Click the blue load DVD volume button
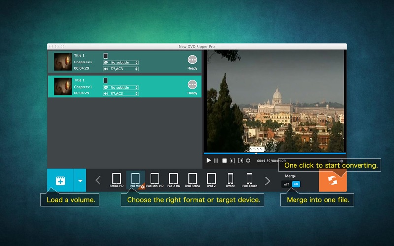The width and height of the screenshot is (394, 246). pyautogui.click(x=60, y=181)
